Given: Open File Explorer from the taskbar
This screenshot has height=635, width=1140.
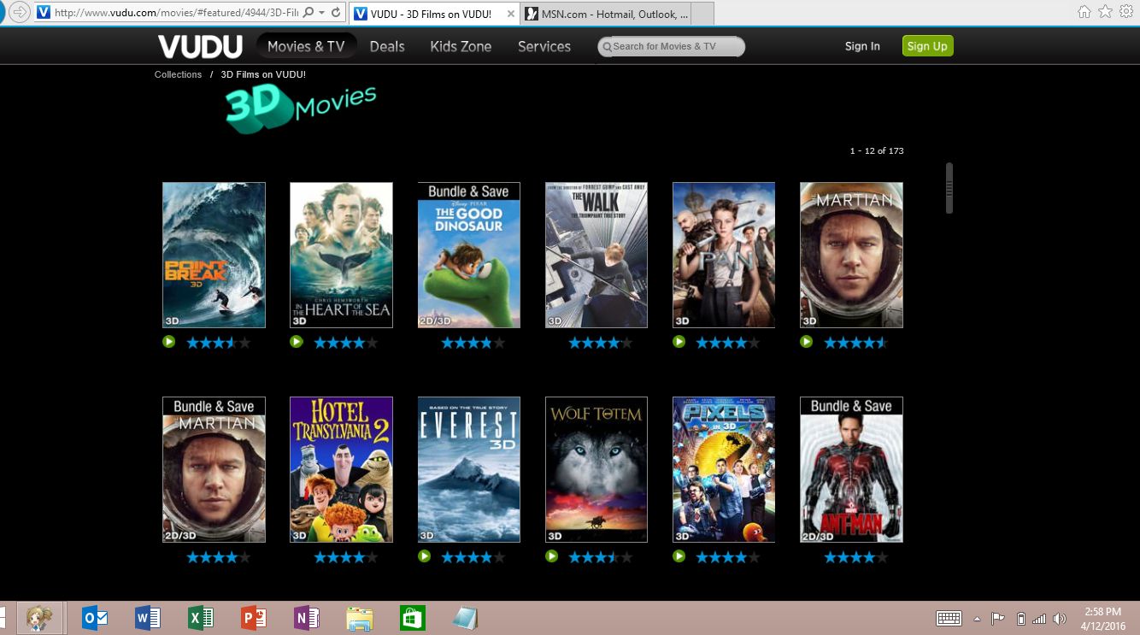Looking at the screenshot, I should point(360,618).
